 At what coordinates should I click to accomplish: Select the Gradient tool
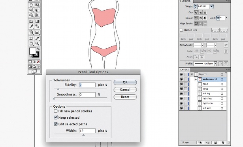tap(37, 21)
